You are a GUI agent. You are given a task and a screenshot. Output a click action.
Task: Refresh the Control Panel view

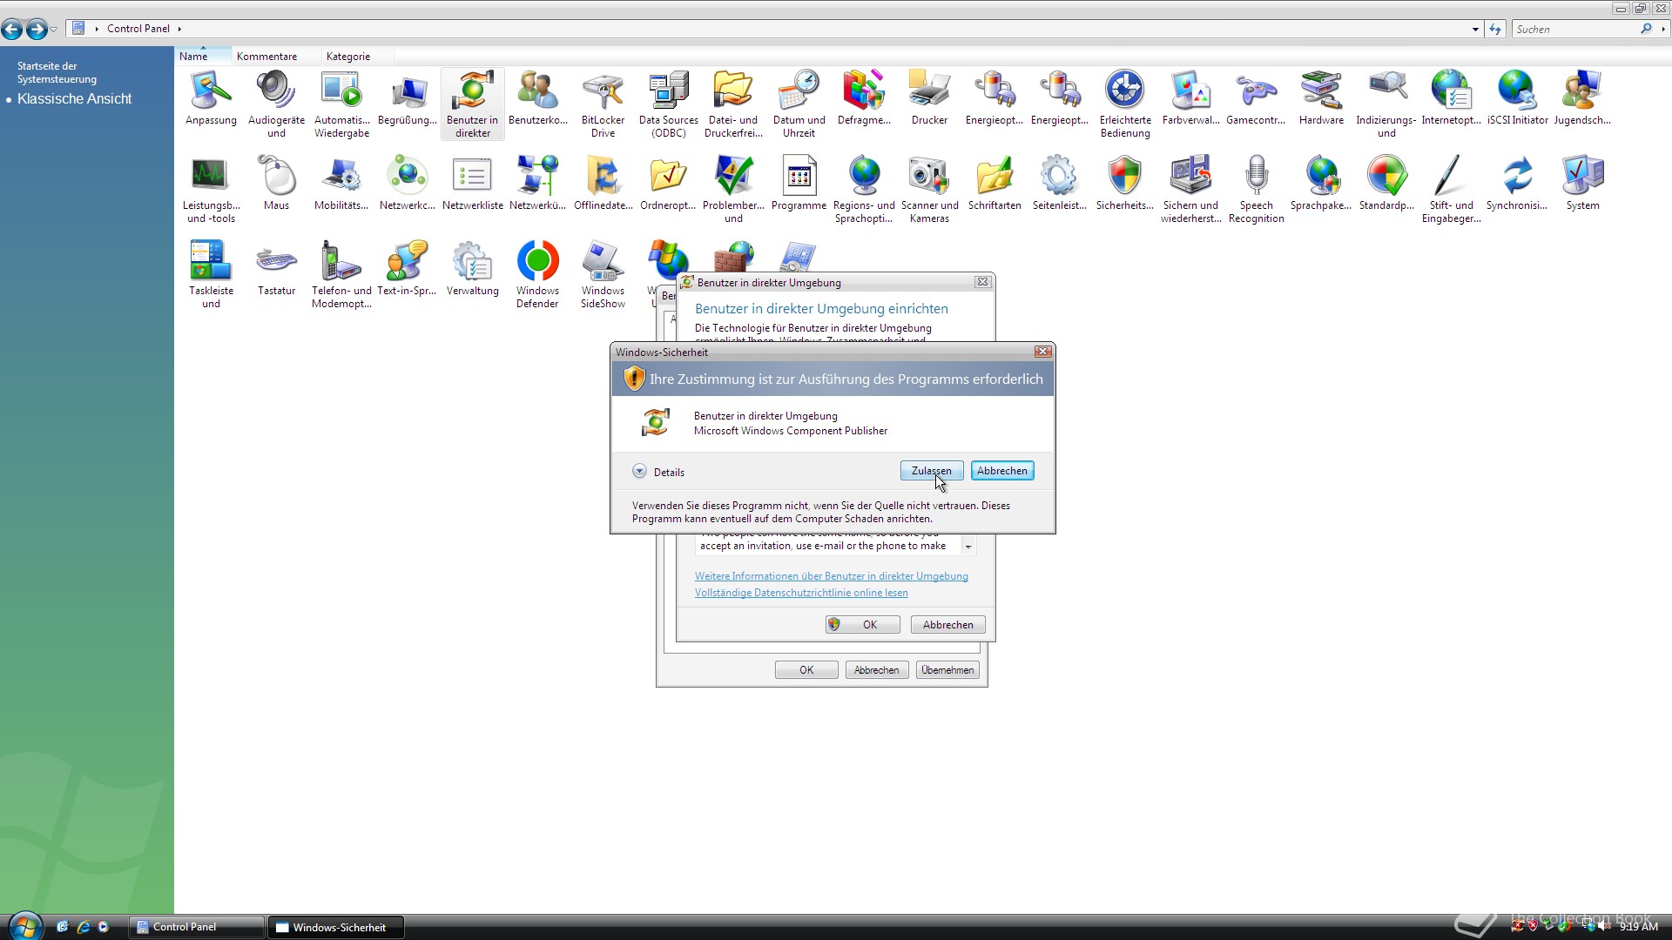(1495, 29)
